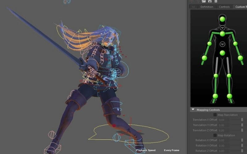This screenshot has height=154, width=247.
Task: Click the Translation X Offset value field
Action: point(224,120)
